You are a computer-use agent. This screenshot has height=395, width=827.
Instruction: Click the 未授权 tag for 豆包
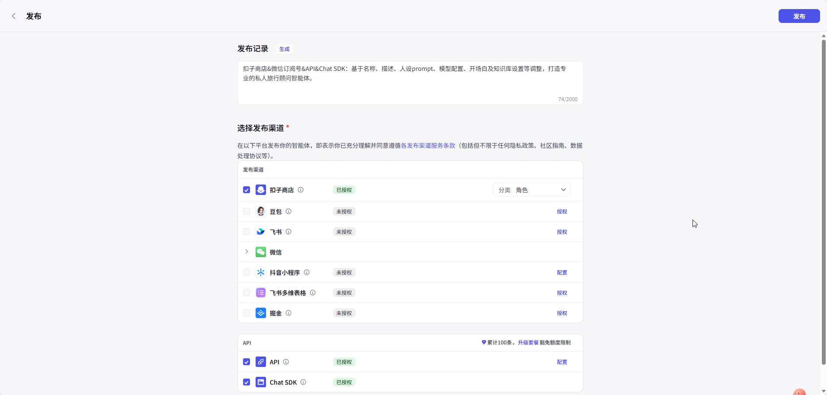click(344, 211)
